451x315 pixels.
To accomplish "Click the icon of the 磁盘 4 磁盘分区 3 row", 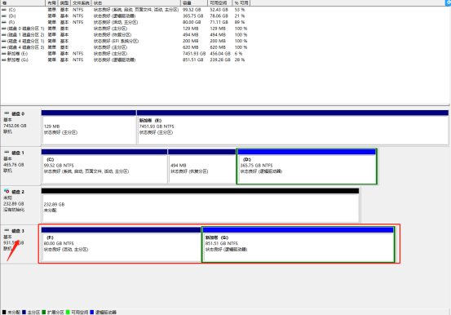I will tap(4, 47).
